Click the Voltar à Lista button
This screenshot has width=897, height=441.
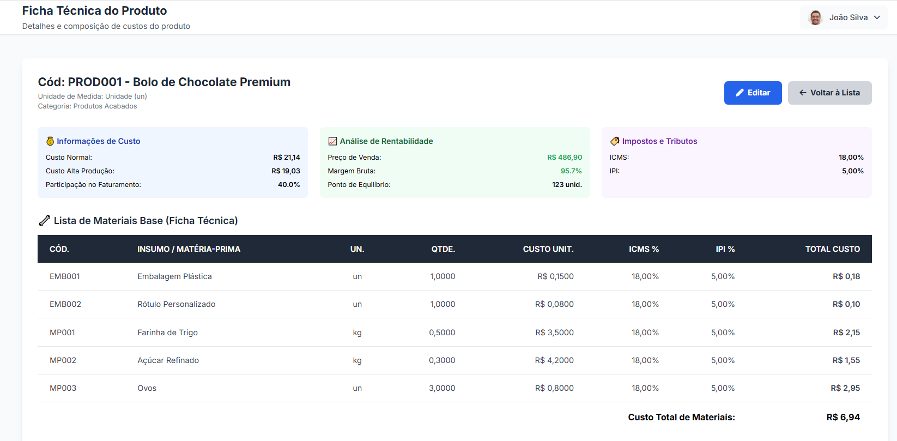[x=829, y=93]
